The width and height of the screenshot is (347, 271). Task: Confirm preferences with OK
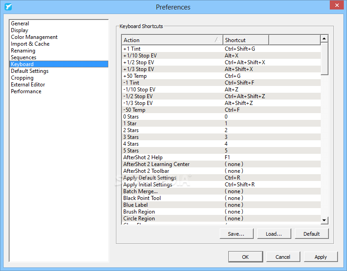246,257
